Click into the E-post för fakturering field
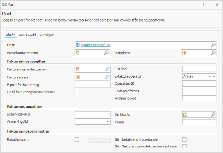This screenshot has height=153, width=223. pos(92,85)
